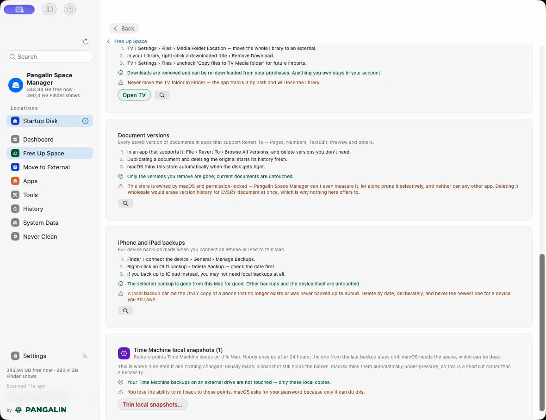Click the orange Apps icon
The image size is (546, 420).
point(15,181)
